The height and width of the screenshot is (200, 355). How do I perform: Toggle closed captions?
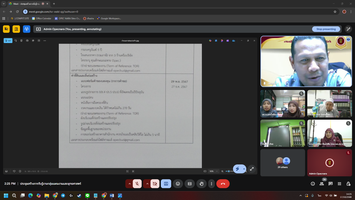click(x=190, y=184)
